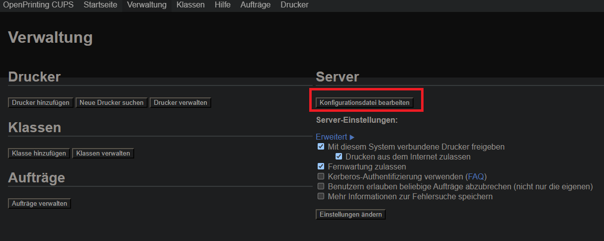This screenshot has height=241, width=604.
Task: Click the Klasse hinzufügen button
Action: (x=39, y=154)
